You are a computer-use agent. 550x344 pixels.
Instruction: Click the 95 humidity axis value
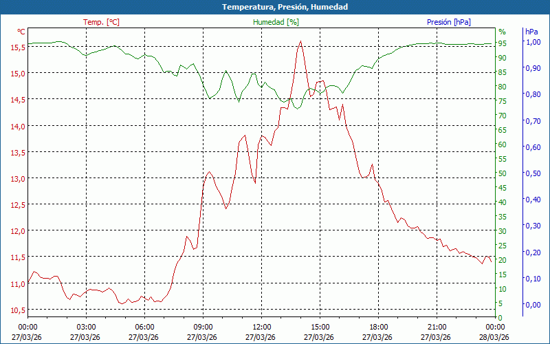click(503, 43)
